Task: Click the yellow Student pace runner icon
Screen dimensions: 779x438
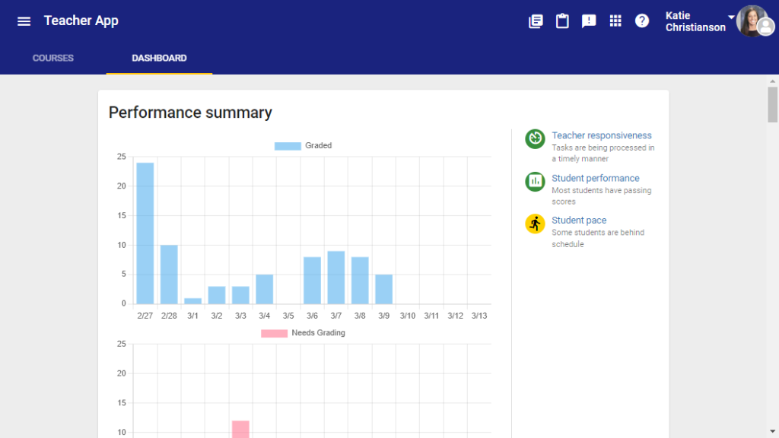Action: point(535,224)
